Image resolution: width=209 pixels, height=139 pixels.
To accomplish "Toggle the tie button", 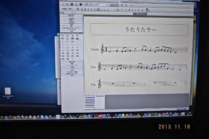I will pyautogui.click(x=118, y=10).
